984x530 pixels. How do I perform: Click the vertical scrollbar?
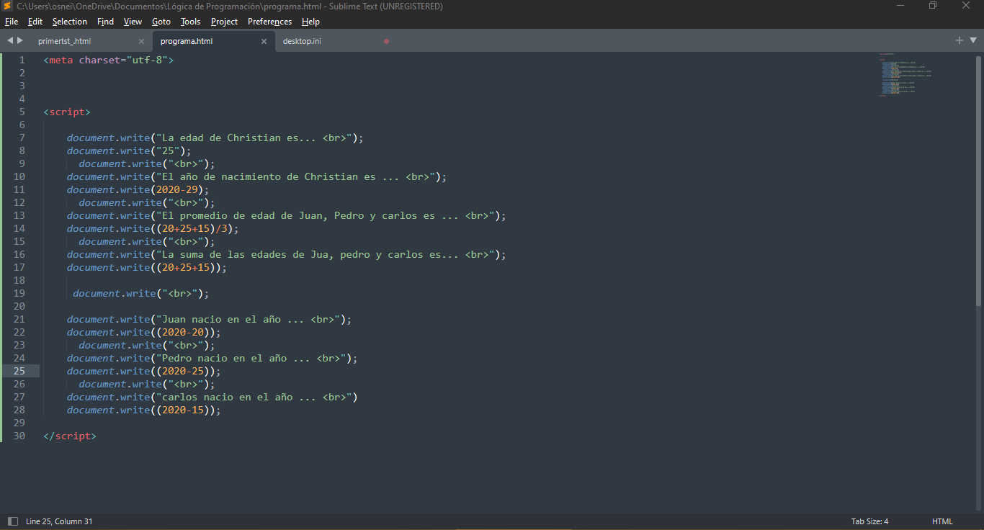pyautogui.click(x=978, y=180)
